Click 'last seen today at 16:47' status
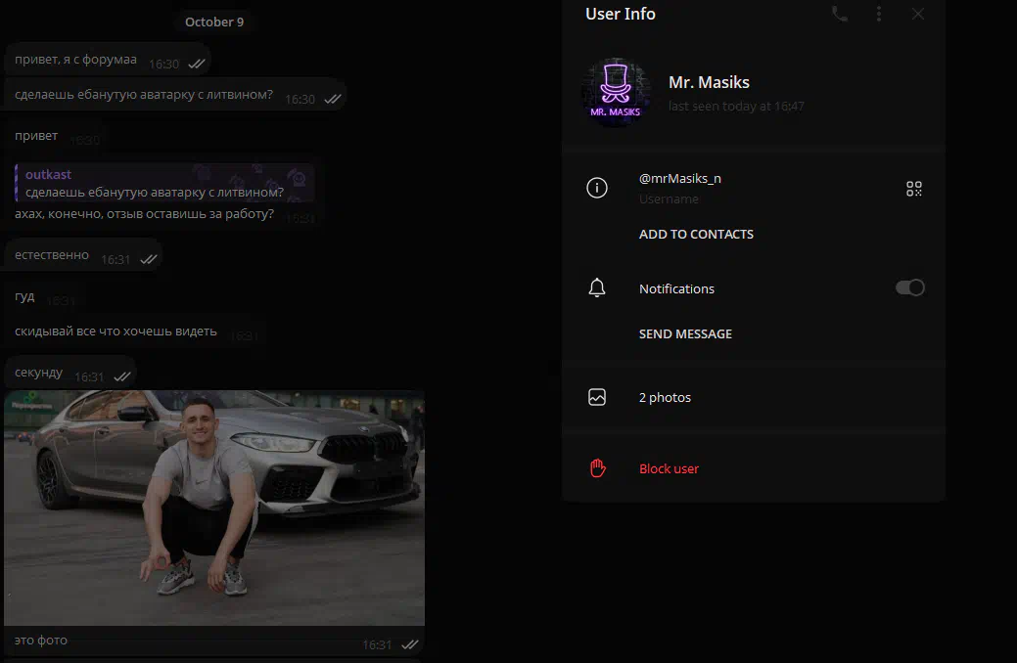This screenshot has width=1017, height=663. click(x=736, y=107)
